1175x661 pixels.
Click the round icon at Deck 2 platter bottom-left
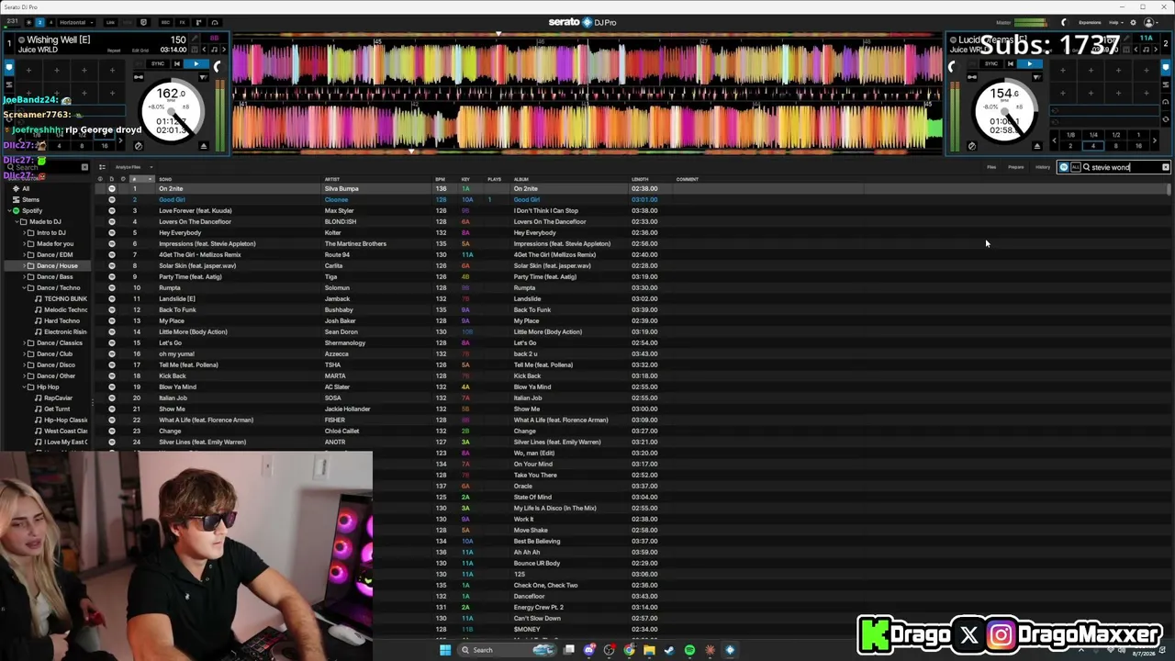(x=972, y=146)
